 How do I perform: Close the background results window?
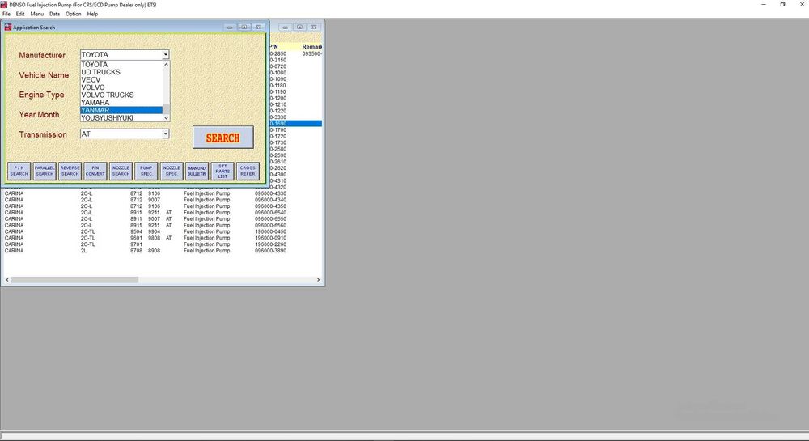(x=314, y=27)
